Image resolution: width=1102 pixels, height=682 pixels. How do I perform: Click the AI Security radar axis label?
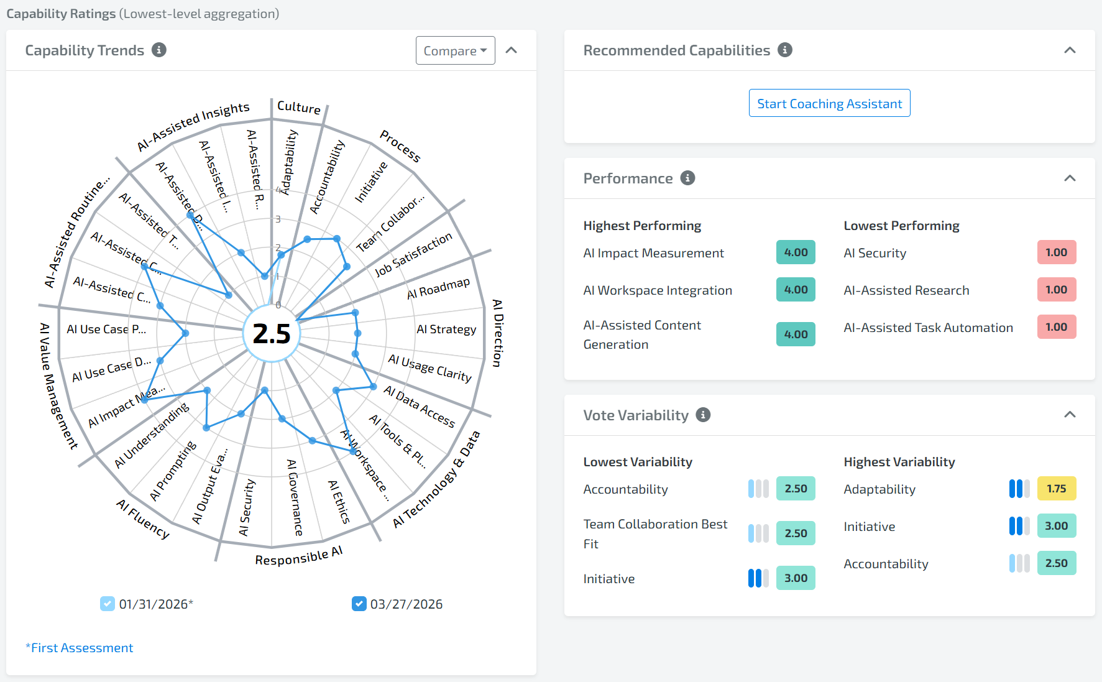(x=247, y=507)
